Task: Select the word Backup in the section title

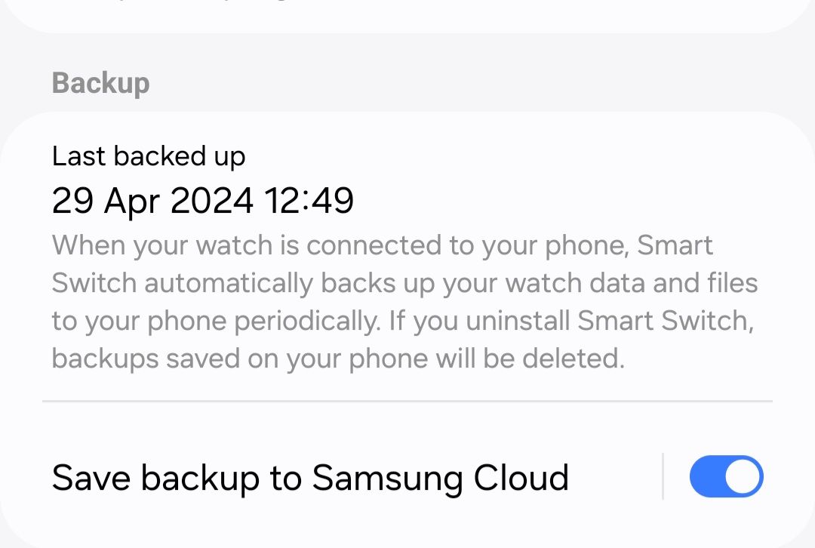Action: (x=100, y=83)
